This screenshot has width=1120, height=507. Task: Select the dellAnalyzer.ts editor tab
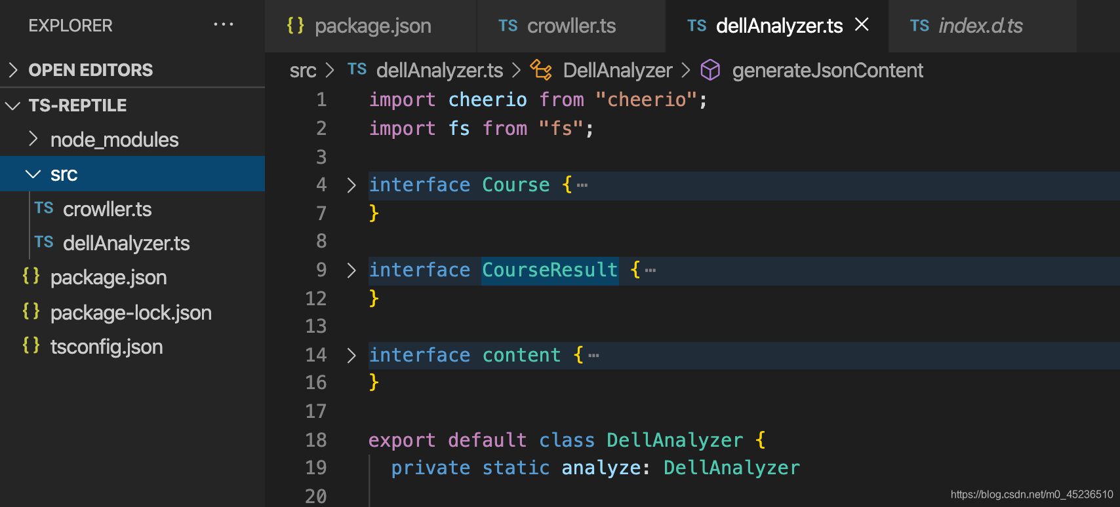point(777,26)
